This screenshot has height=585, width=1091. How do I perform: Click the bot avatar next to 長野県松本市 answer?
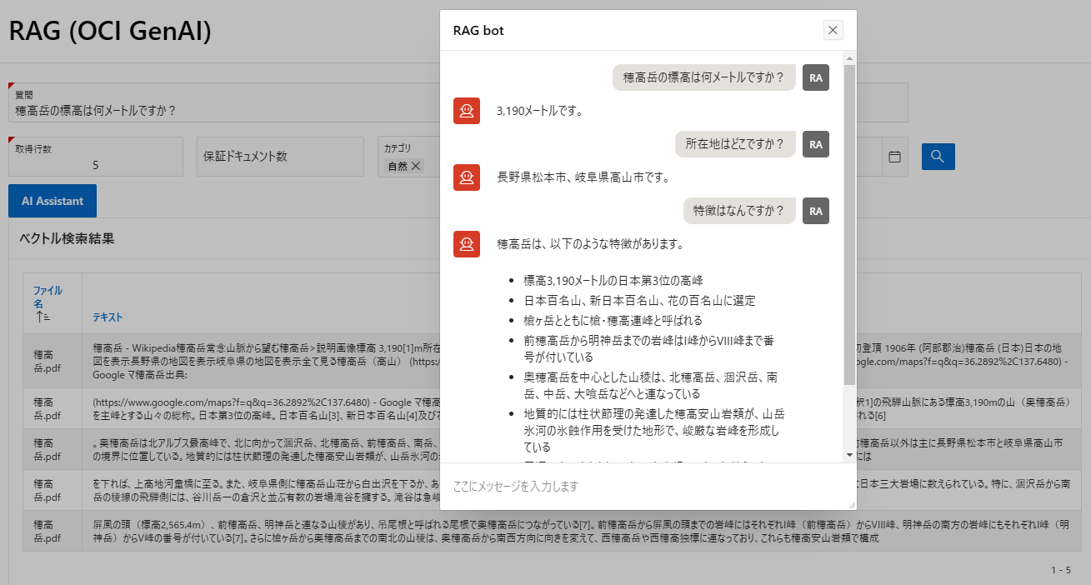pyautogui.click(x=467, y=177)
